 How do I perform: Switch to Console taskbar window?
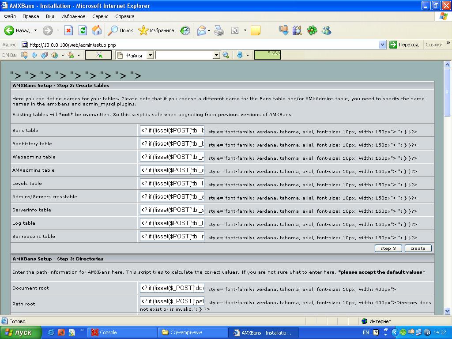pyautogui.click(x=122, y=332)
